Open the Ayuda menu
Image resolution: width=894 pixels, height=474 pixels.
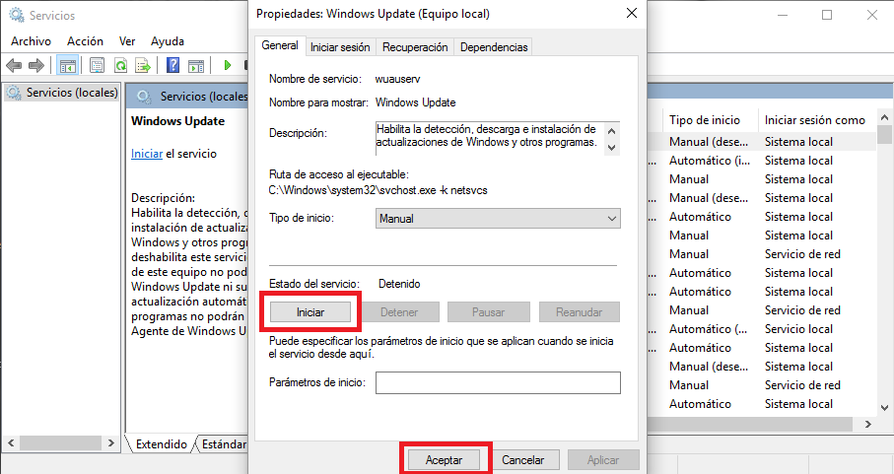click(167, 41)
